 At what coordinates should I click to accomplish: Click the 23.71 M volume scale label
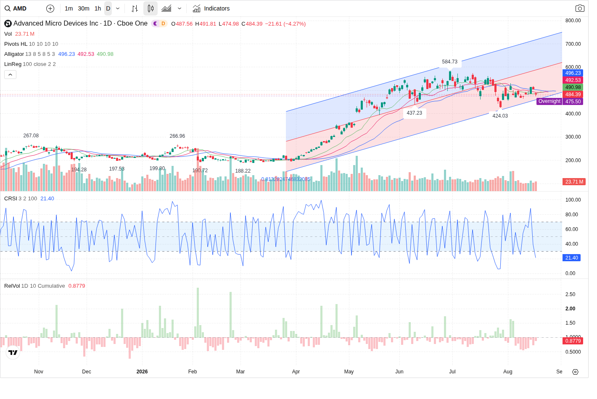pyautogui.click(x=574, y=182)
